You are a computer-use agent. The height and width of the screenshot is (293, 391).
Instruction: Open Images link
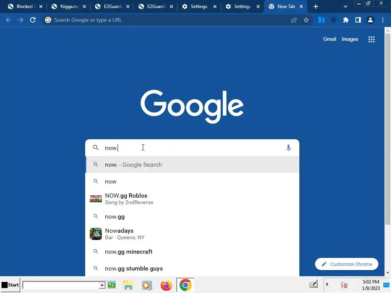(x=350, y=39)
